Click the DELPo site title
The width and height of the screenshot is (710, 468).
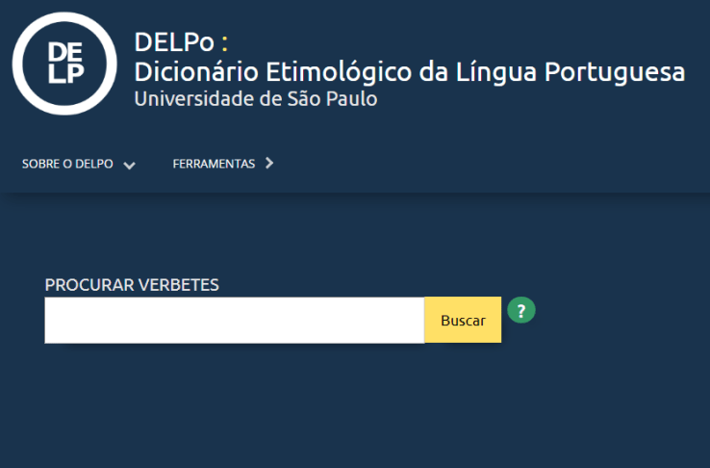[x=174, y=42]
